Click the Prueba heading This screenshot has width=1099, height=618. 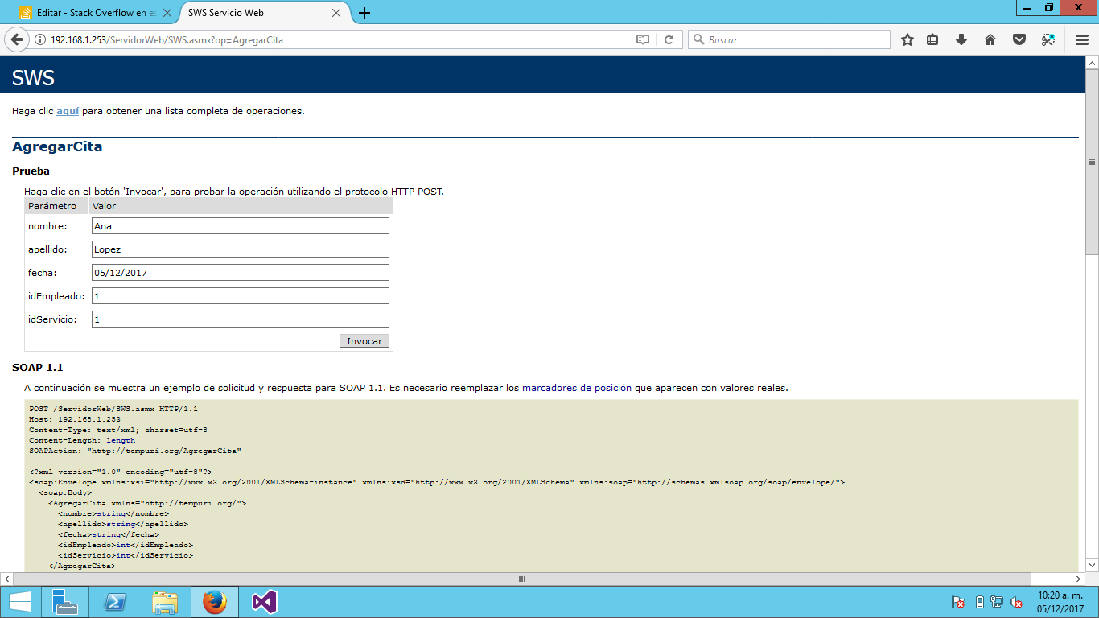point(31,171)
